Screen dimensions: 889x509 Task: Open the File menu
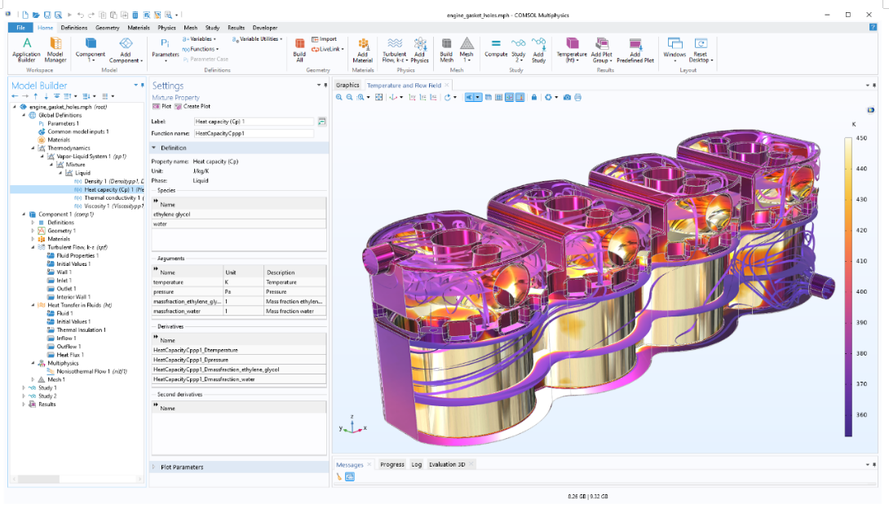click(x=21, y=27)
